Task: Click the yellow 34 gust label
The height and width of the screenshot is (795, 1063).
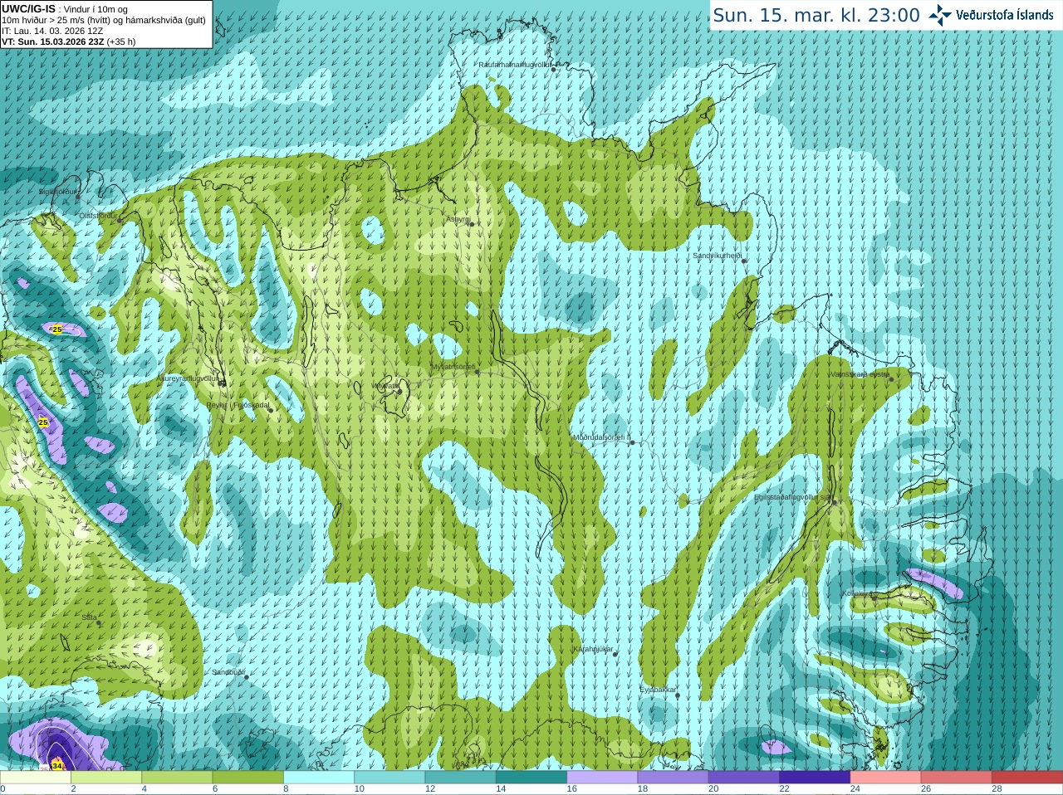Action: 56,765
